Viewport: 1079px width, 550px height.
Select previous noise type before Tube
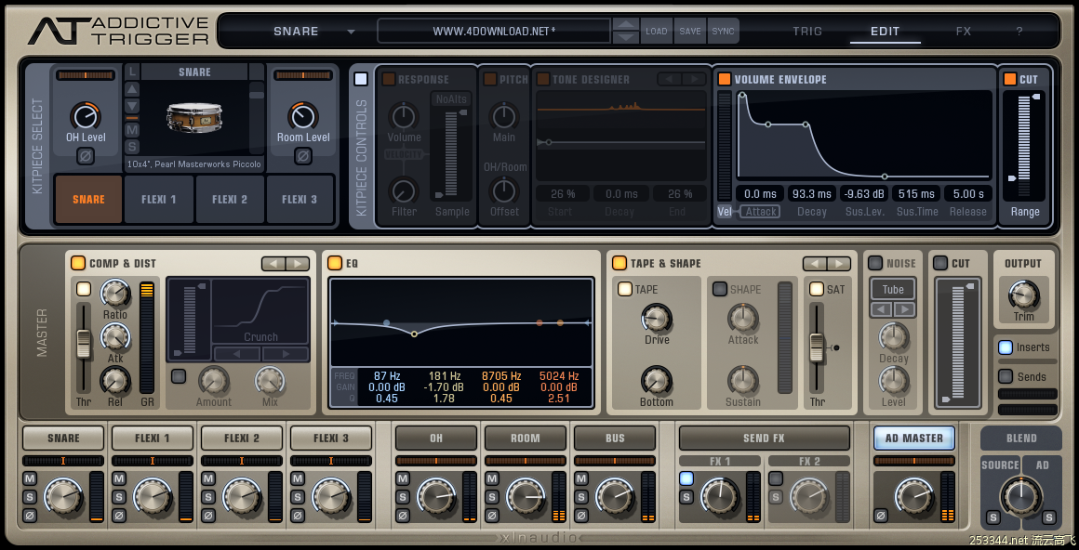pos(882,309)
